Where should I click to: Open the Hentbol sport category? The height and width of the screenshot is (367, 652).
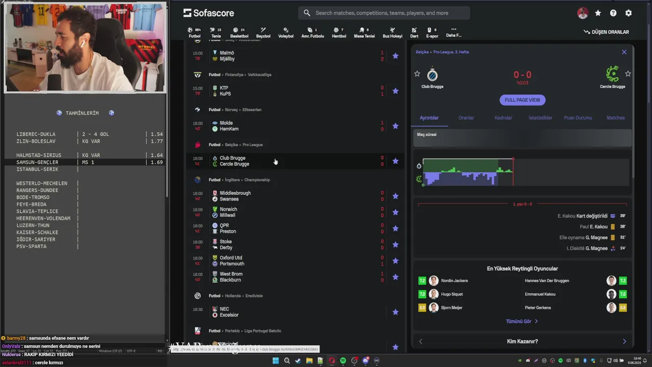tap(339, 33)
